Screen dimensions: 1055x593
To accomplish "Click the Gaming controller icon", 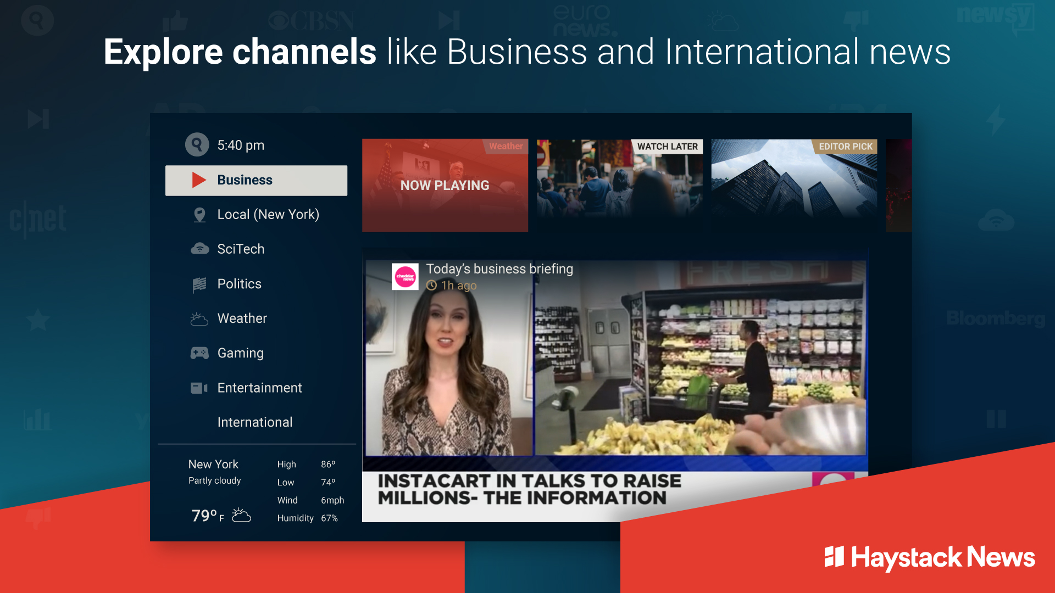I will click(x=199, y=353).
